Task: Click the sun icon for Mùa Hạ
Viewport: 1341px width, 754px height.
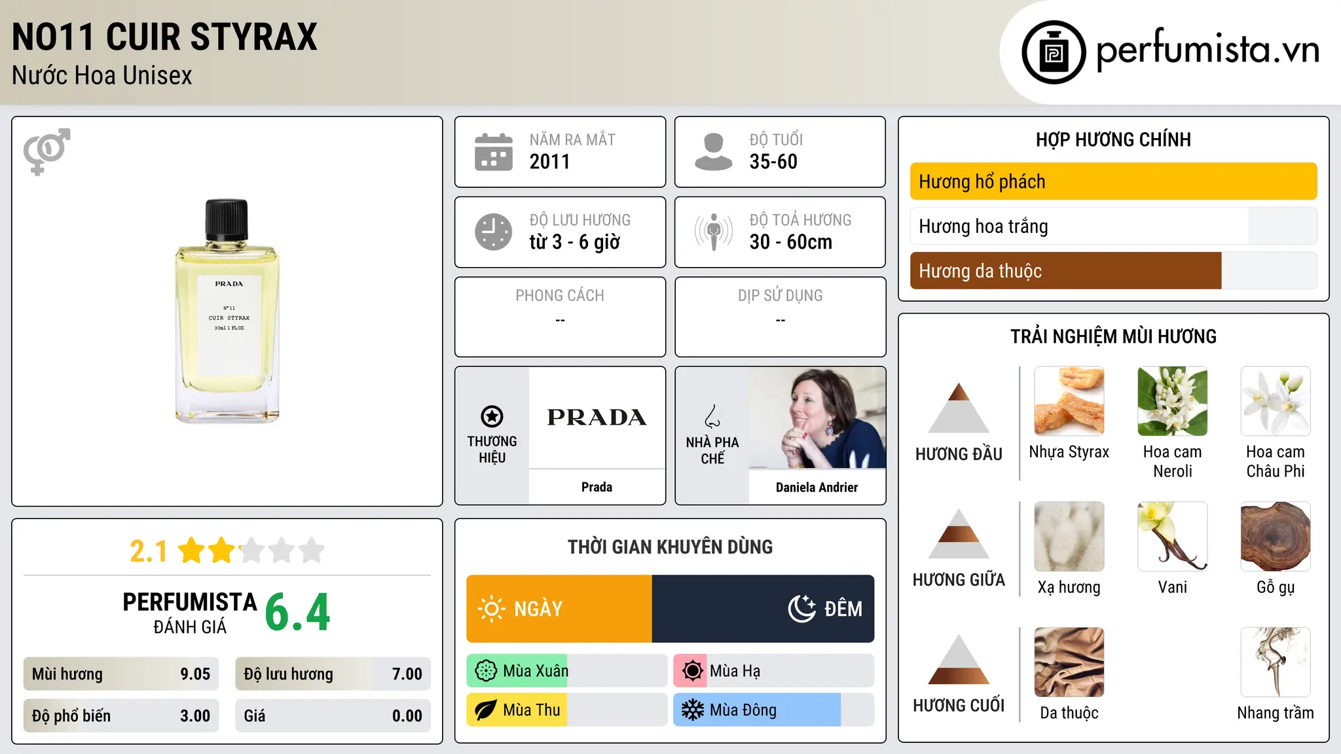Action: (692, 671)
